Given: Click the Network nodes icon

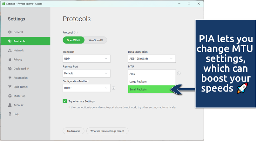Looking at the screenshot, I should (10, 50).
